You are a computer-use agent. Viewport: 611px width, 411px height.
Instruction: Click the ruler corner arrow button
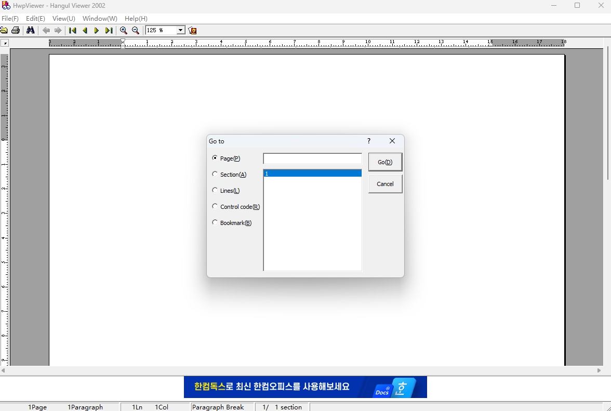pyautogui.click(x=5, y=43)
